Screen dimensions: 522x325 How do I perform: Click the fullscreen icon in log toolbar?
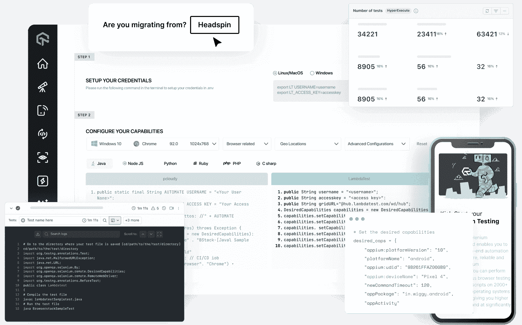[x=159, y=234]
